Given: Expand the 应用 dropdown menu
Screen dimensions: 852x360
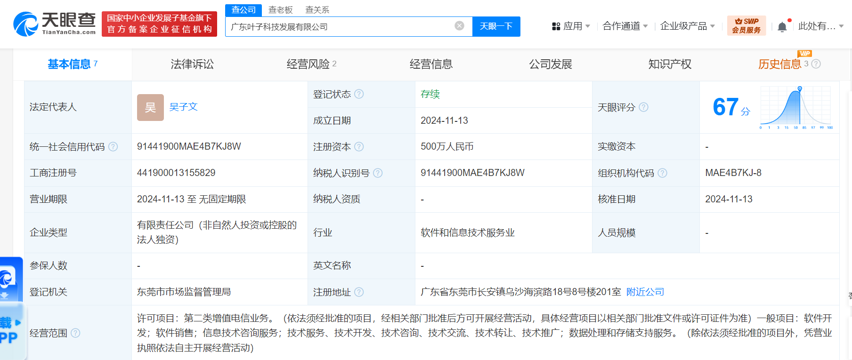Looking at the screenshot, I should (571, 26).
